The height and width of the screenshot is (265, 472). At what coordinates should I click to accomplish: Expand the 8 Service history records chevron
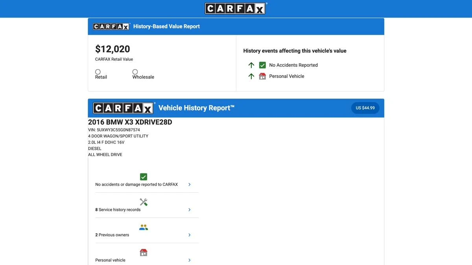click(x=190, y=210)
